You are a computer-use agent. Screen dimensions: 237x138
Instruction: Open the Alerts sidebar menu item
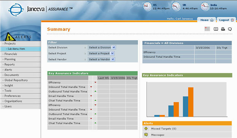click(21, 70)
